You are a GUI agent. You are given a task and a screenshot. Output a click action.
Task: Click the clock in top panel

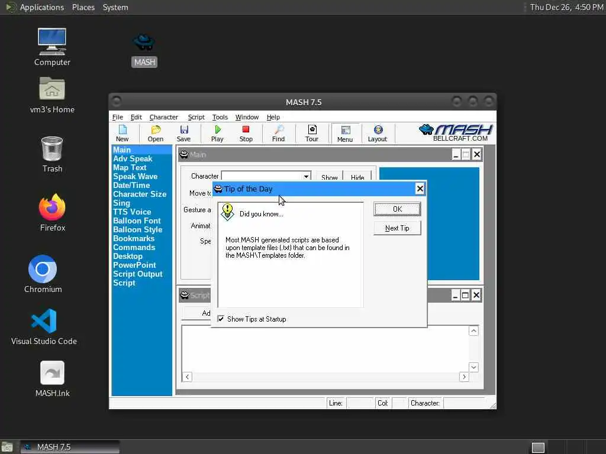point(566,7)
